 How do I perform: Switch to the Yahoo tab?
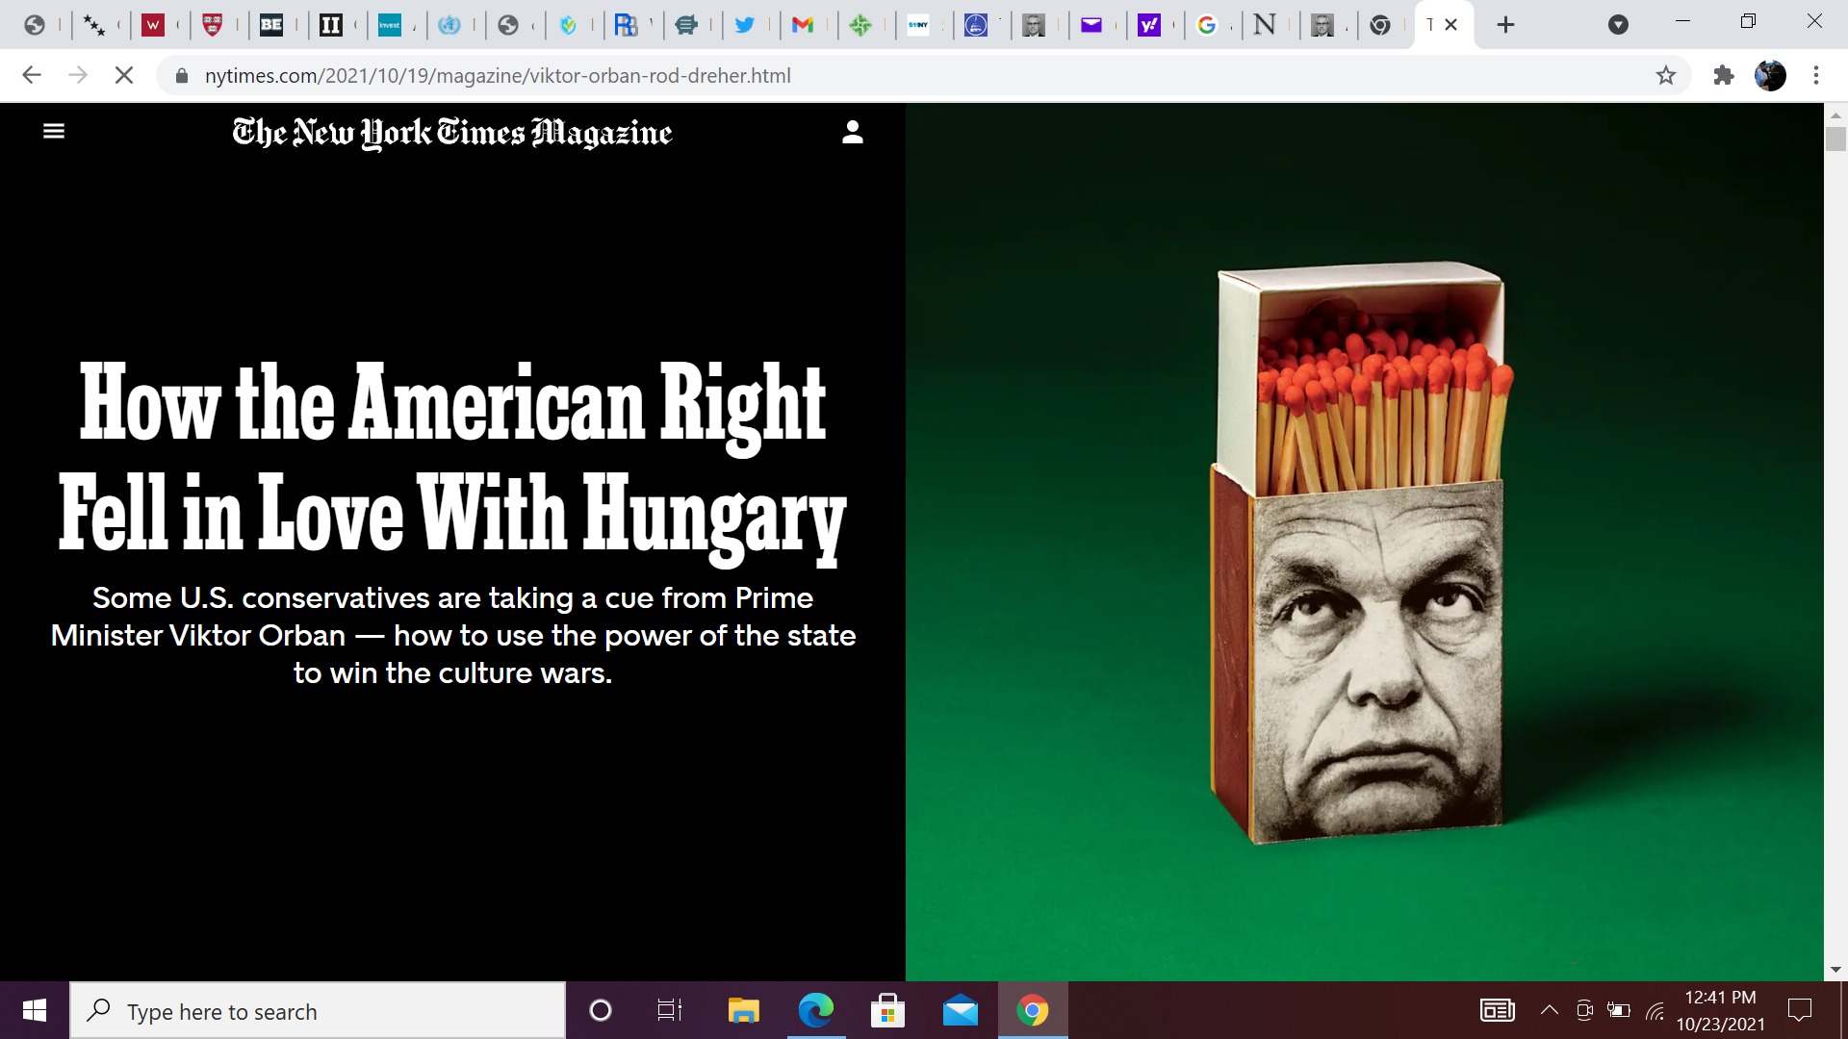(1148, 25)
